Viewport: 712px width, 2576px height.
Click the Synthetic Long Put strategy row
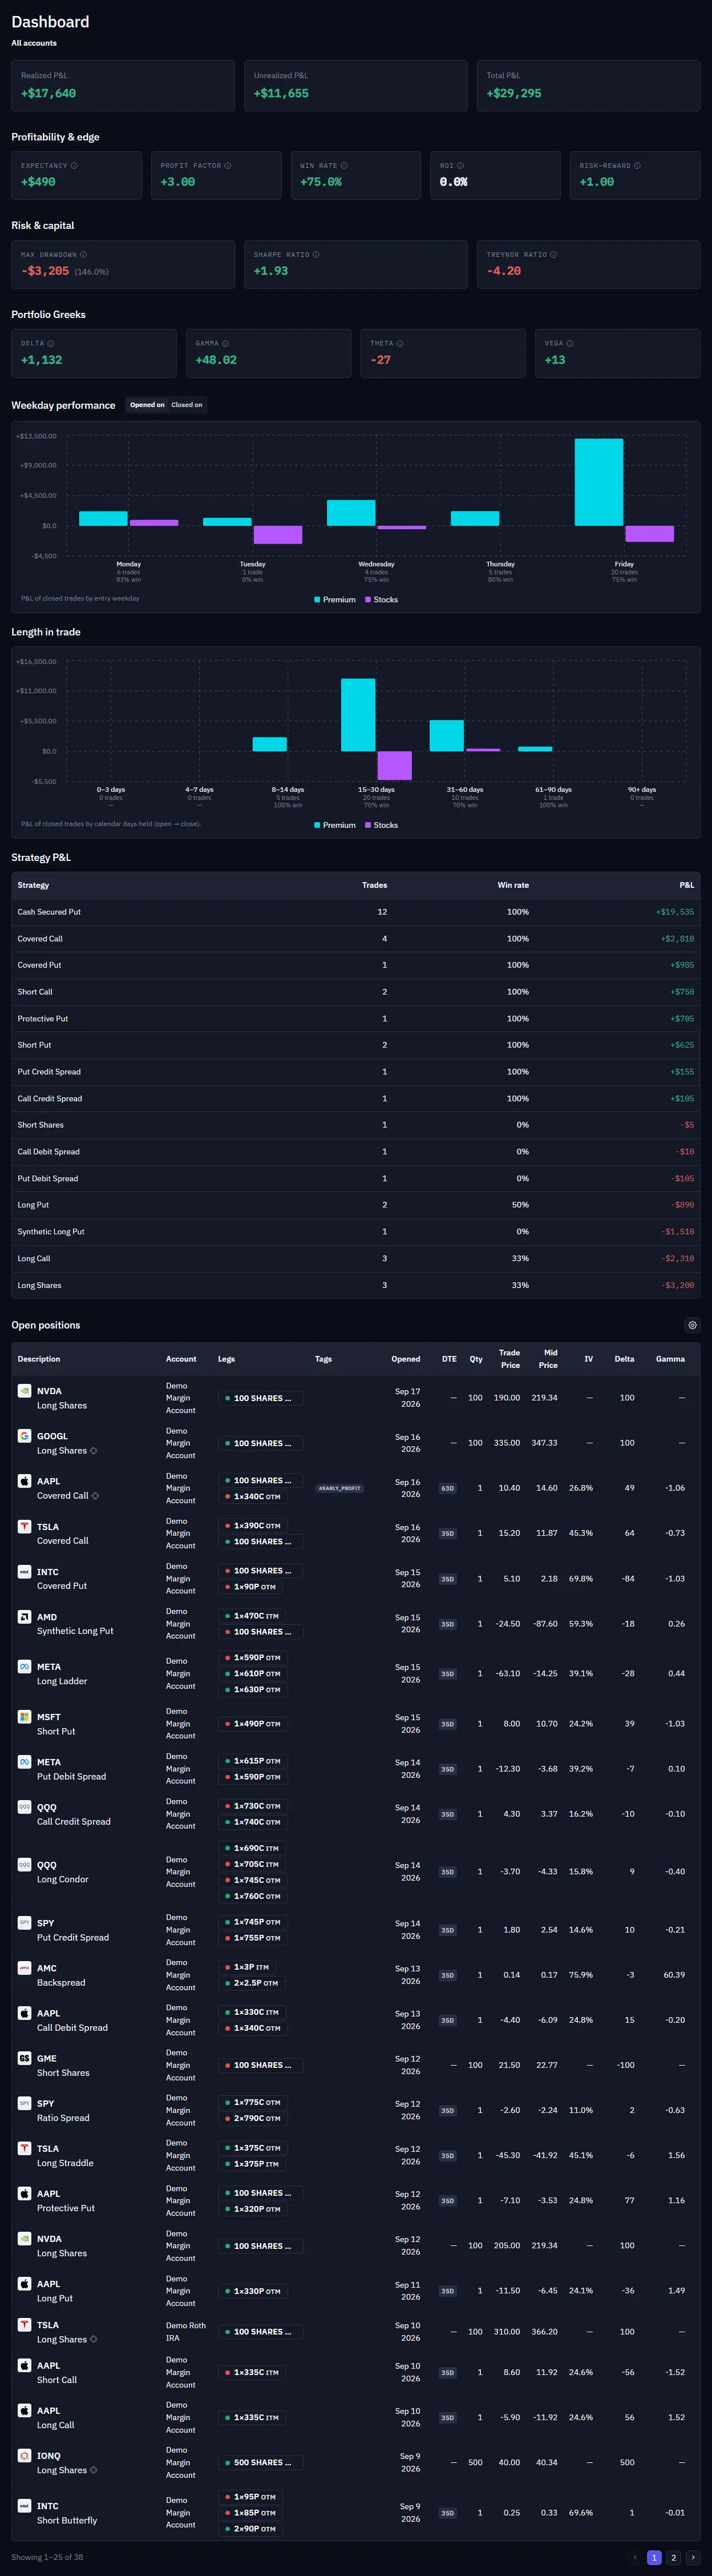click(355, 1232)
